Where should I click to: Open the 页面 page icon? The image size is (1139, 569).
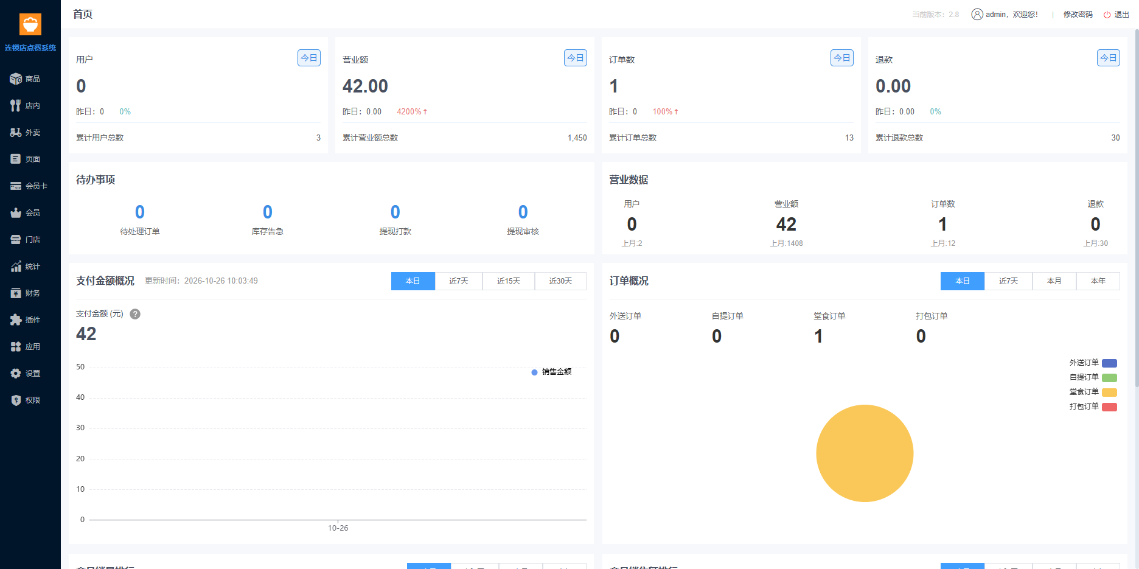pyautogui.click(x=16, y=159)
